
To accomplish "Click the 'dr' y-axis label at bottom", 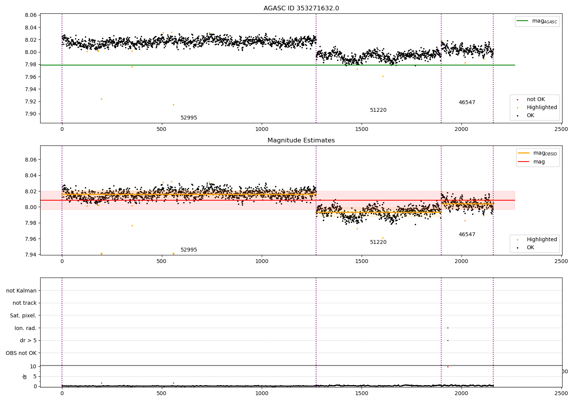I will coord(25,376).
